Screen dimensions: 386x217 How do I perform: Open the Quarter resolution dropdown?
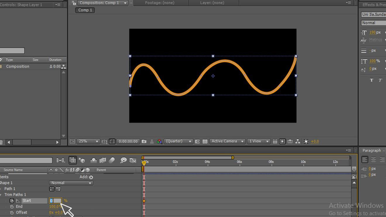[191, 141]
